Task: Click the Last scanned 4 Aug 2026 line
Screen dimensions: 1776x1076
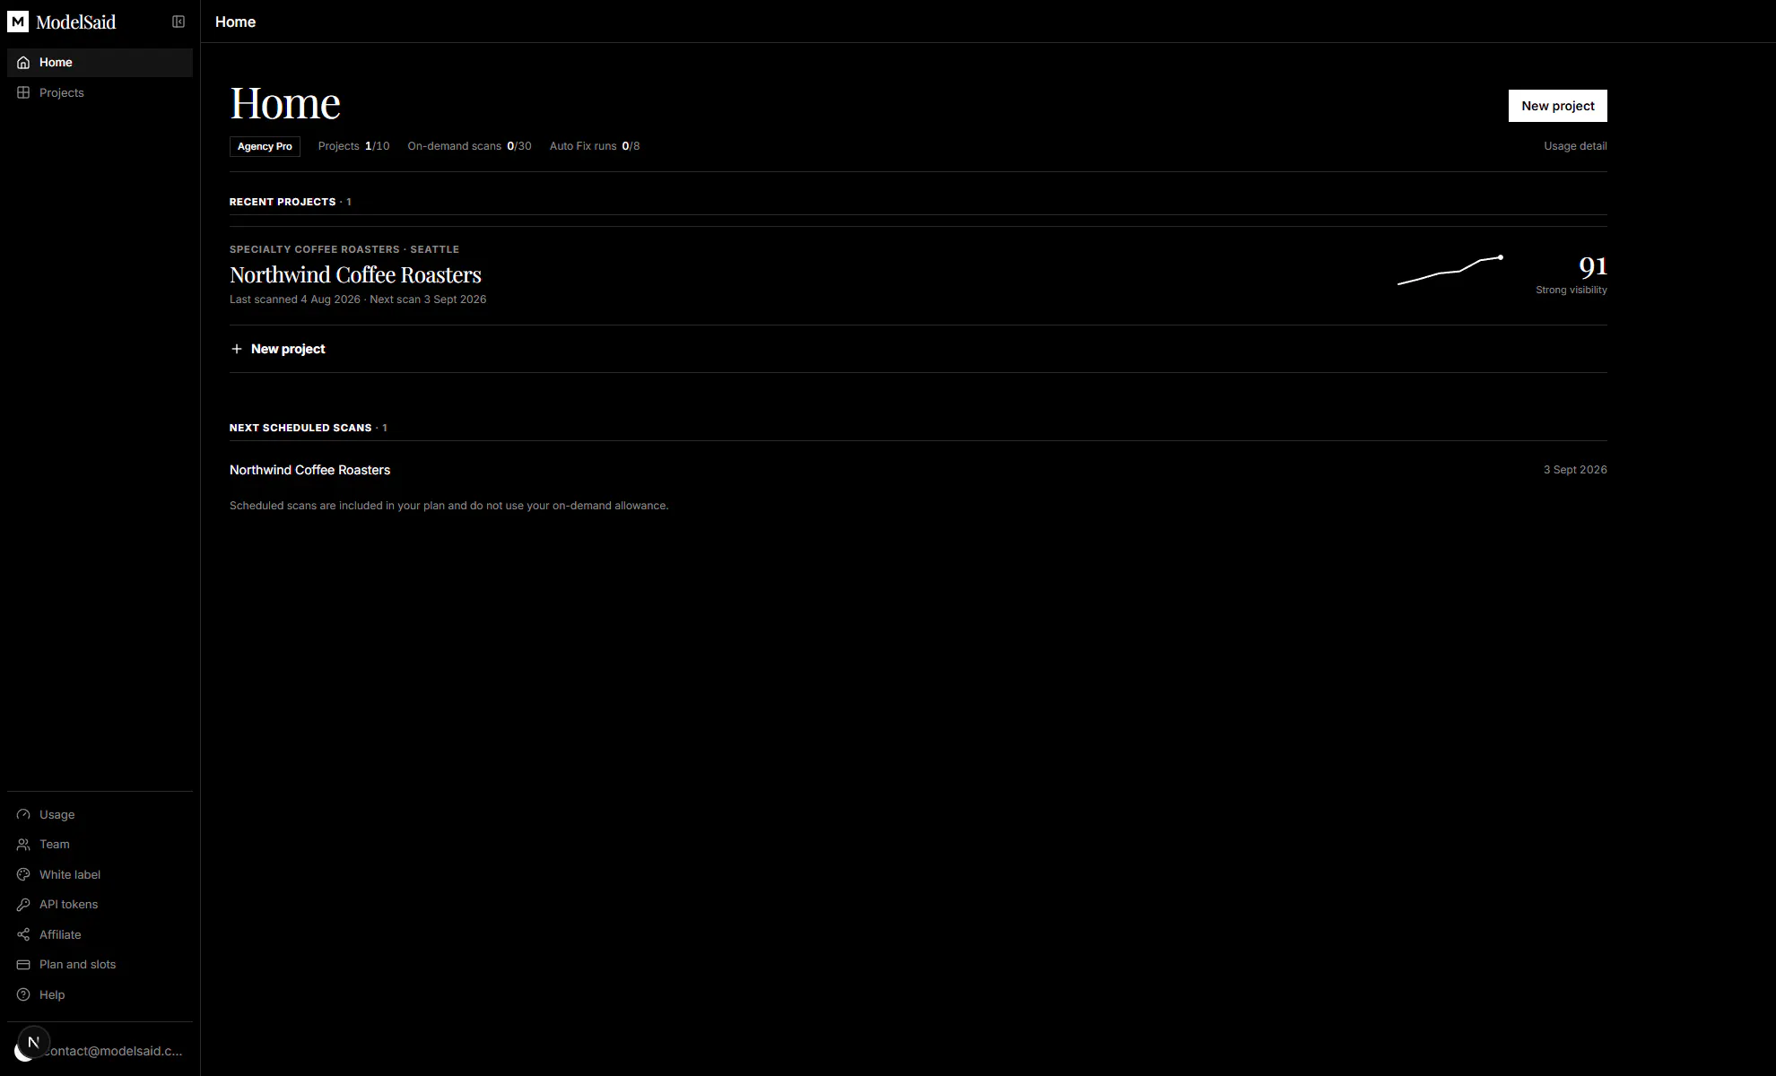Action: pyautogui.click(x=358, y=299)
